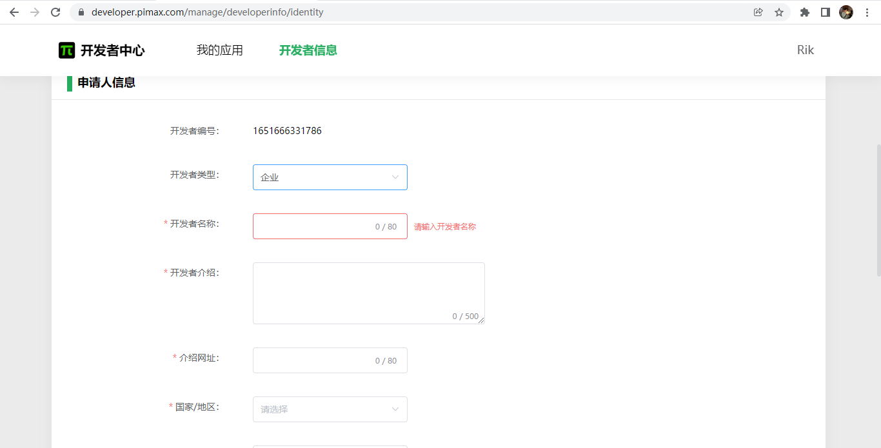
Task: Click the browser back arrow
Action: 14,12
